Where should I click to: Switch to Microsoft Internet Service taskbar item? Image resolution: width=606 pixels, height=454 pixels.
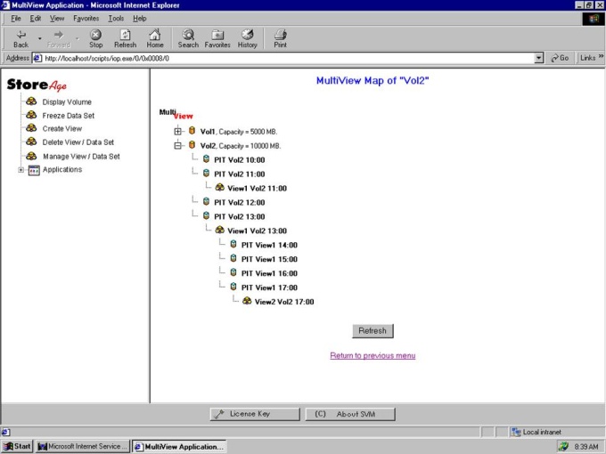pos(82,447)
